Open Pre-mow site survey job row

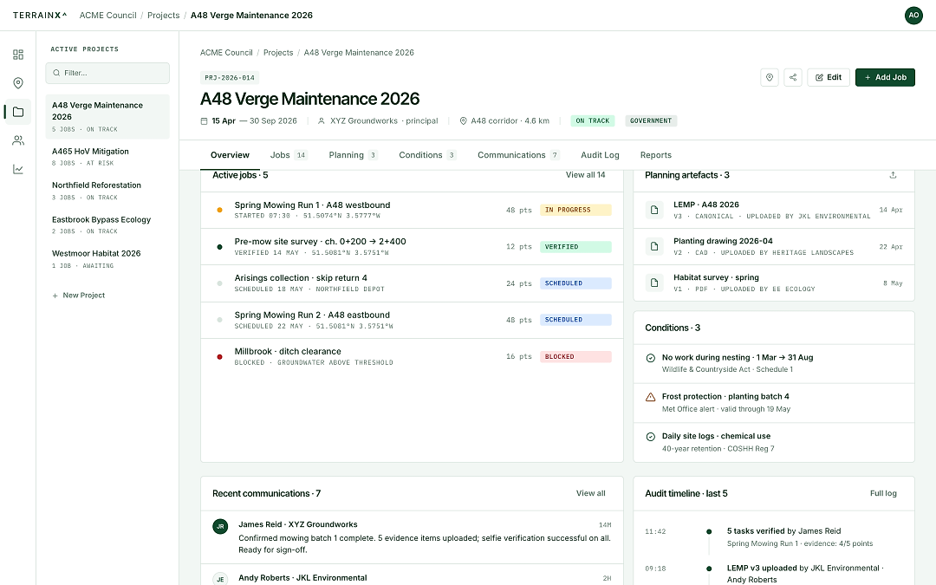412,246
